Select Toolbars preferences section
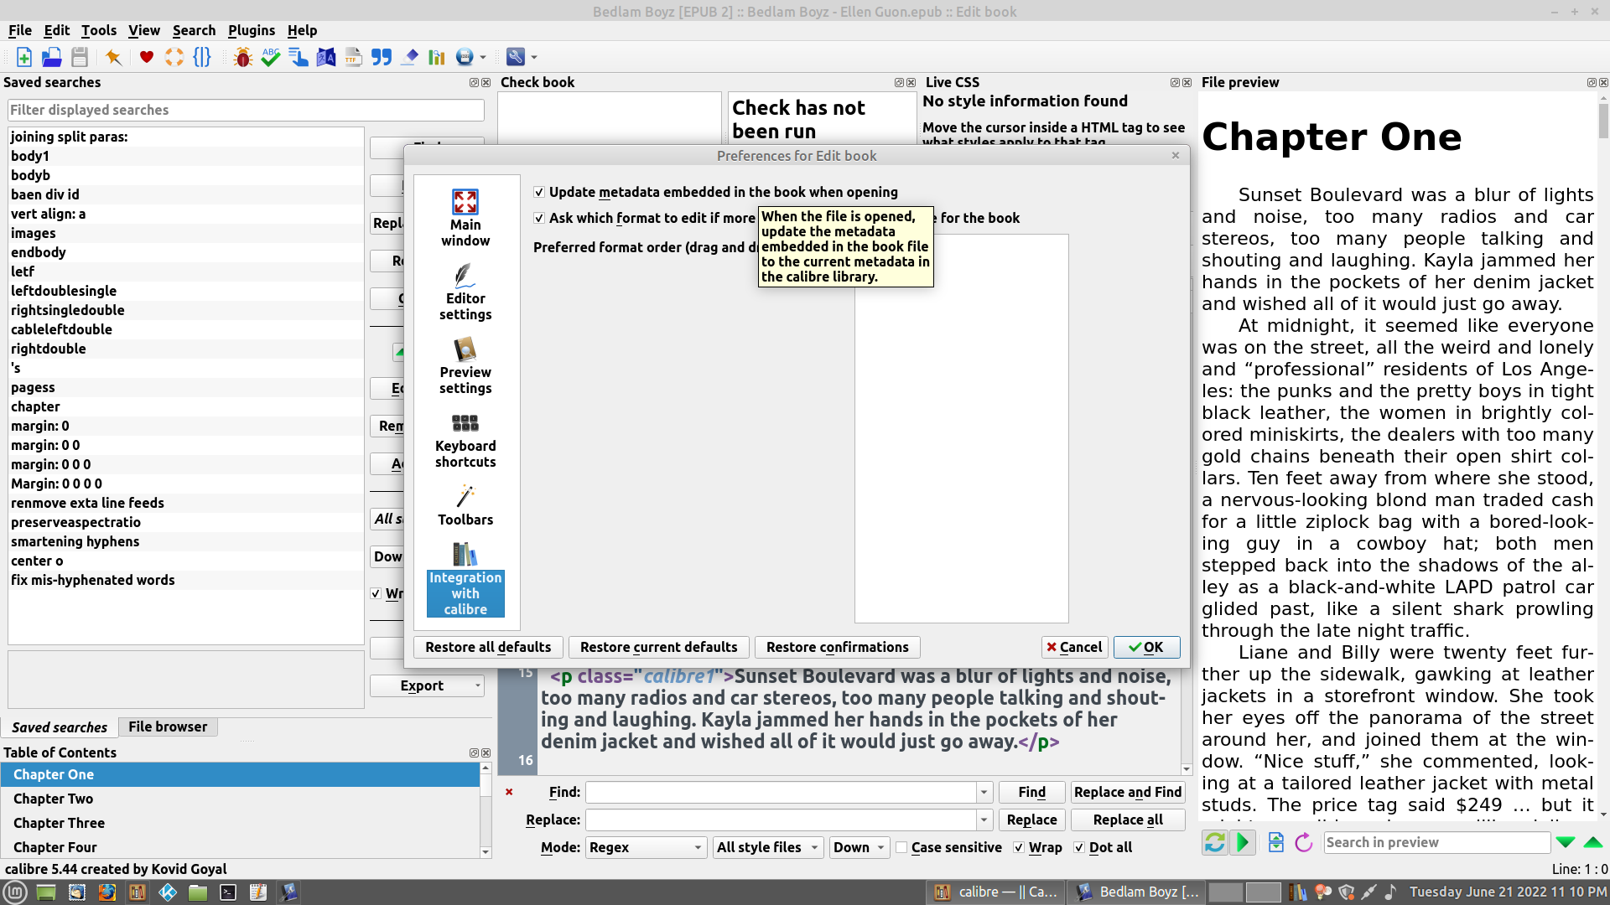Screen dimensions: 1610x905 coord(465,505)
